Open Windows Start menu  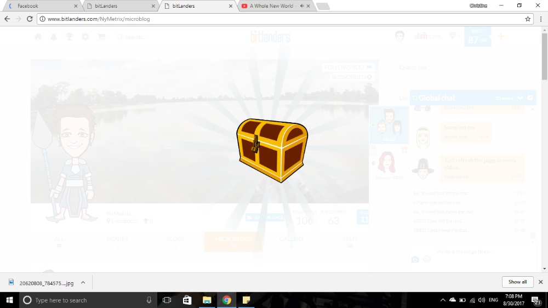click(x=9, y=300)
